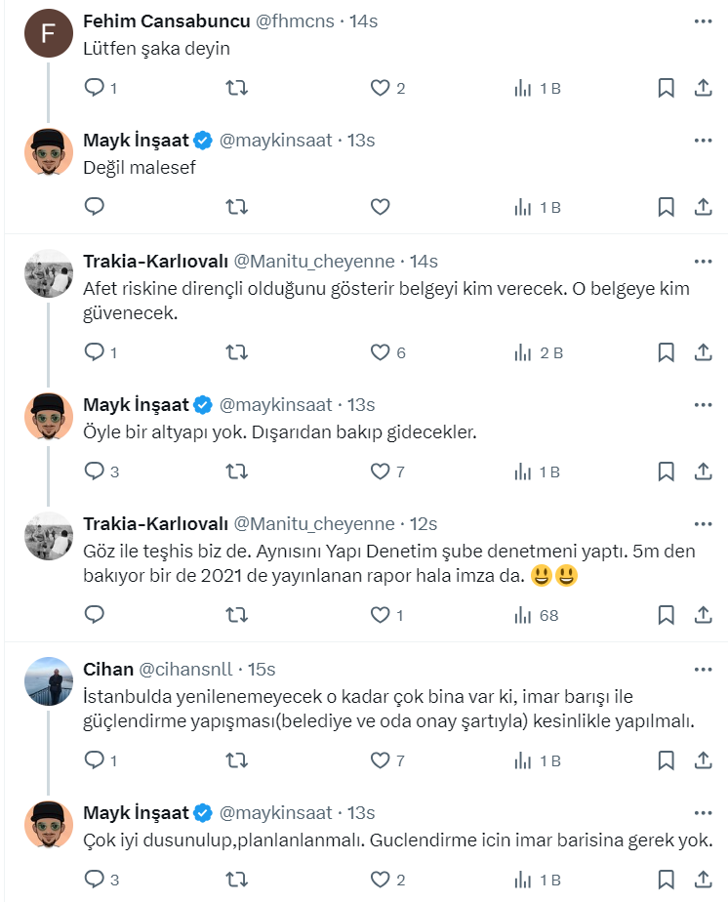This screenshot has height=902, width=728.
Task: Retweet Mayk İnşaat's 'Değil malesef' reply
Action: pos(236,207)
